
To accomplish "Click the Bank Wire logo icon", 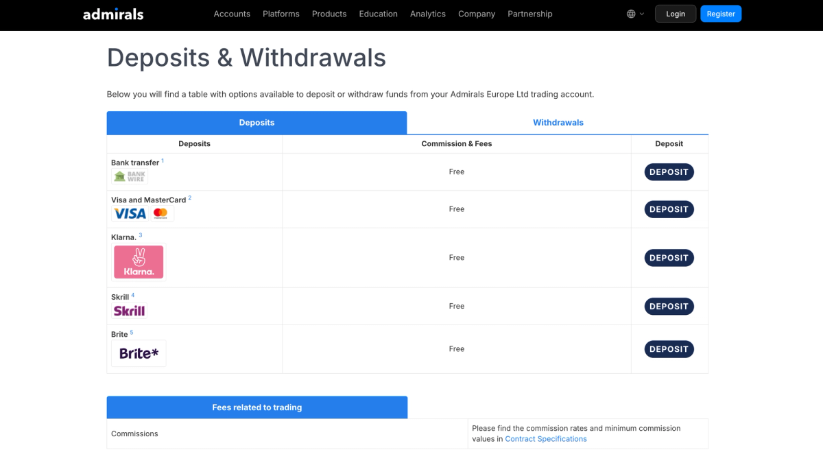I will (x=130, y=176).
